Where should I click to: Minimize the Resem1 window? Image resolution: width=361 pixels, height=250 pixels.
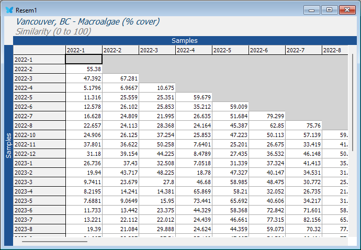[x=313, y=10]
